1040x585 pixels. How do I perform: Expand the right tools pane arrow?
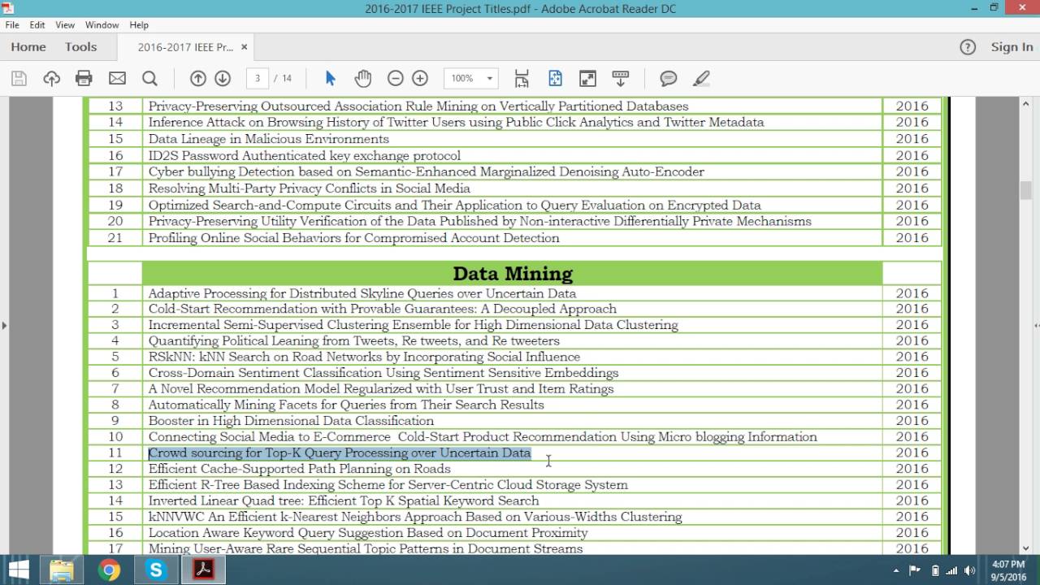tap(1036, 326)
